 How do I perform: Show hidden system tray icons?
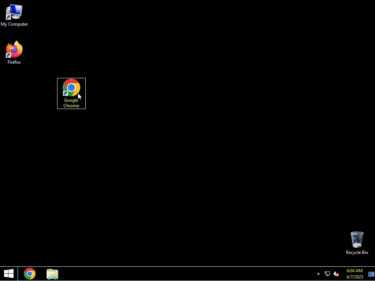[x=318, y=274]
